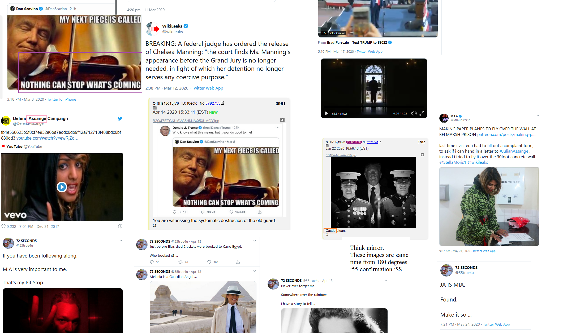Toggle volume on the White House video
563x333 pixels.
click(x=414, y=113)
